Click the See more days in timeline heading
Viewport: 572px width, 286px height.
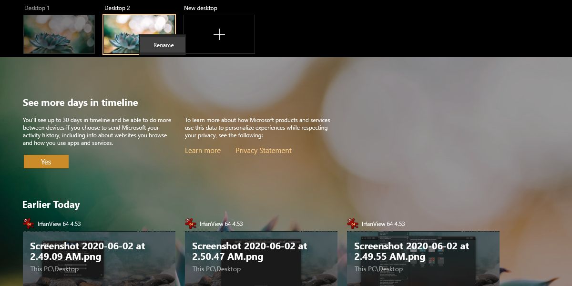[x=81, y=102]
